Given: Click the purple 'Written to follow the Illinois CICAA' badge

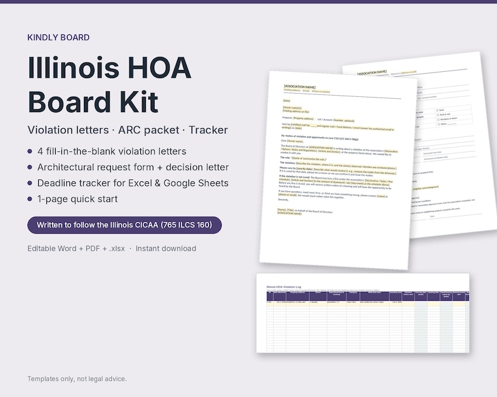Looking at the screenshot, I should coord(125,225).
